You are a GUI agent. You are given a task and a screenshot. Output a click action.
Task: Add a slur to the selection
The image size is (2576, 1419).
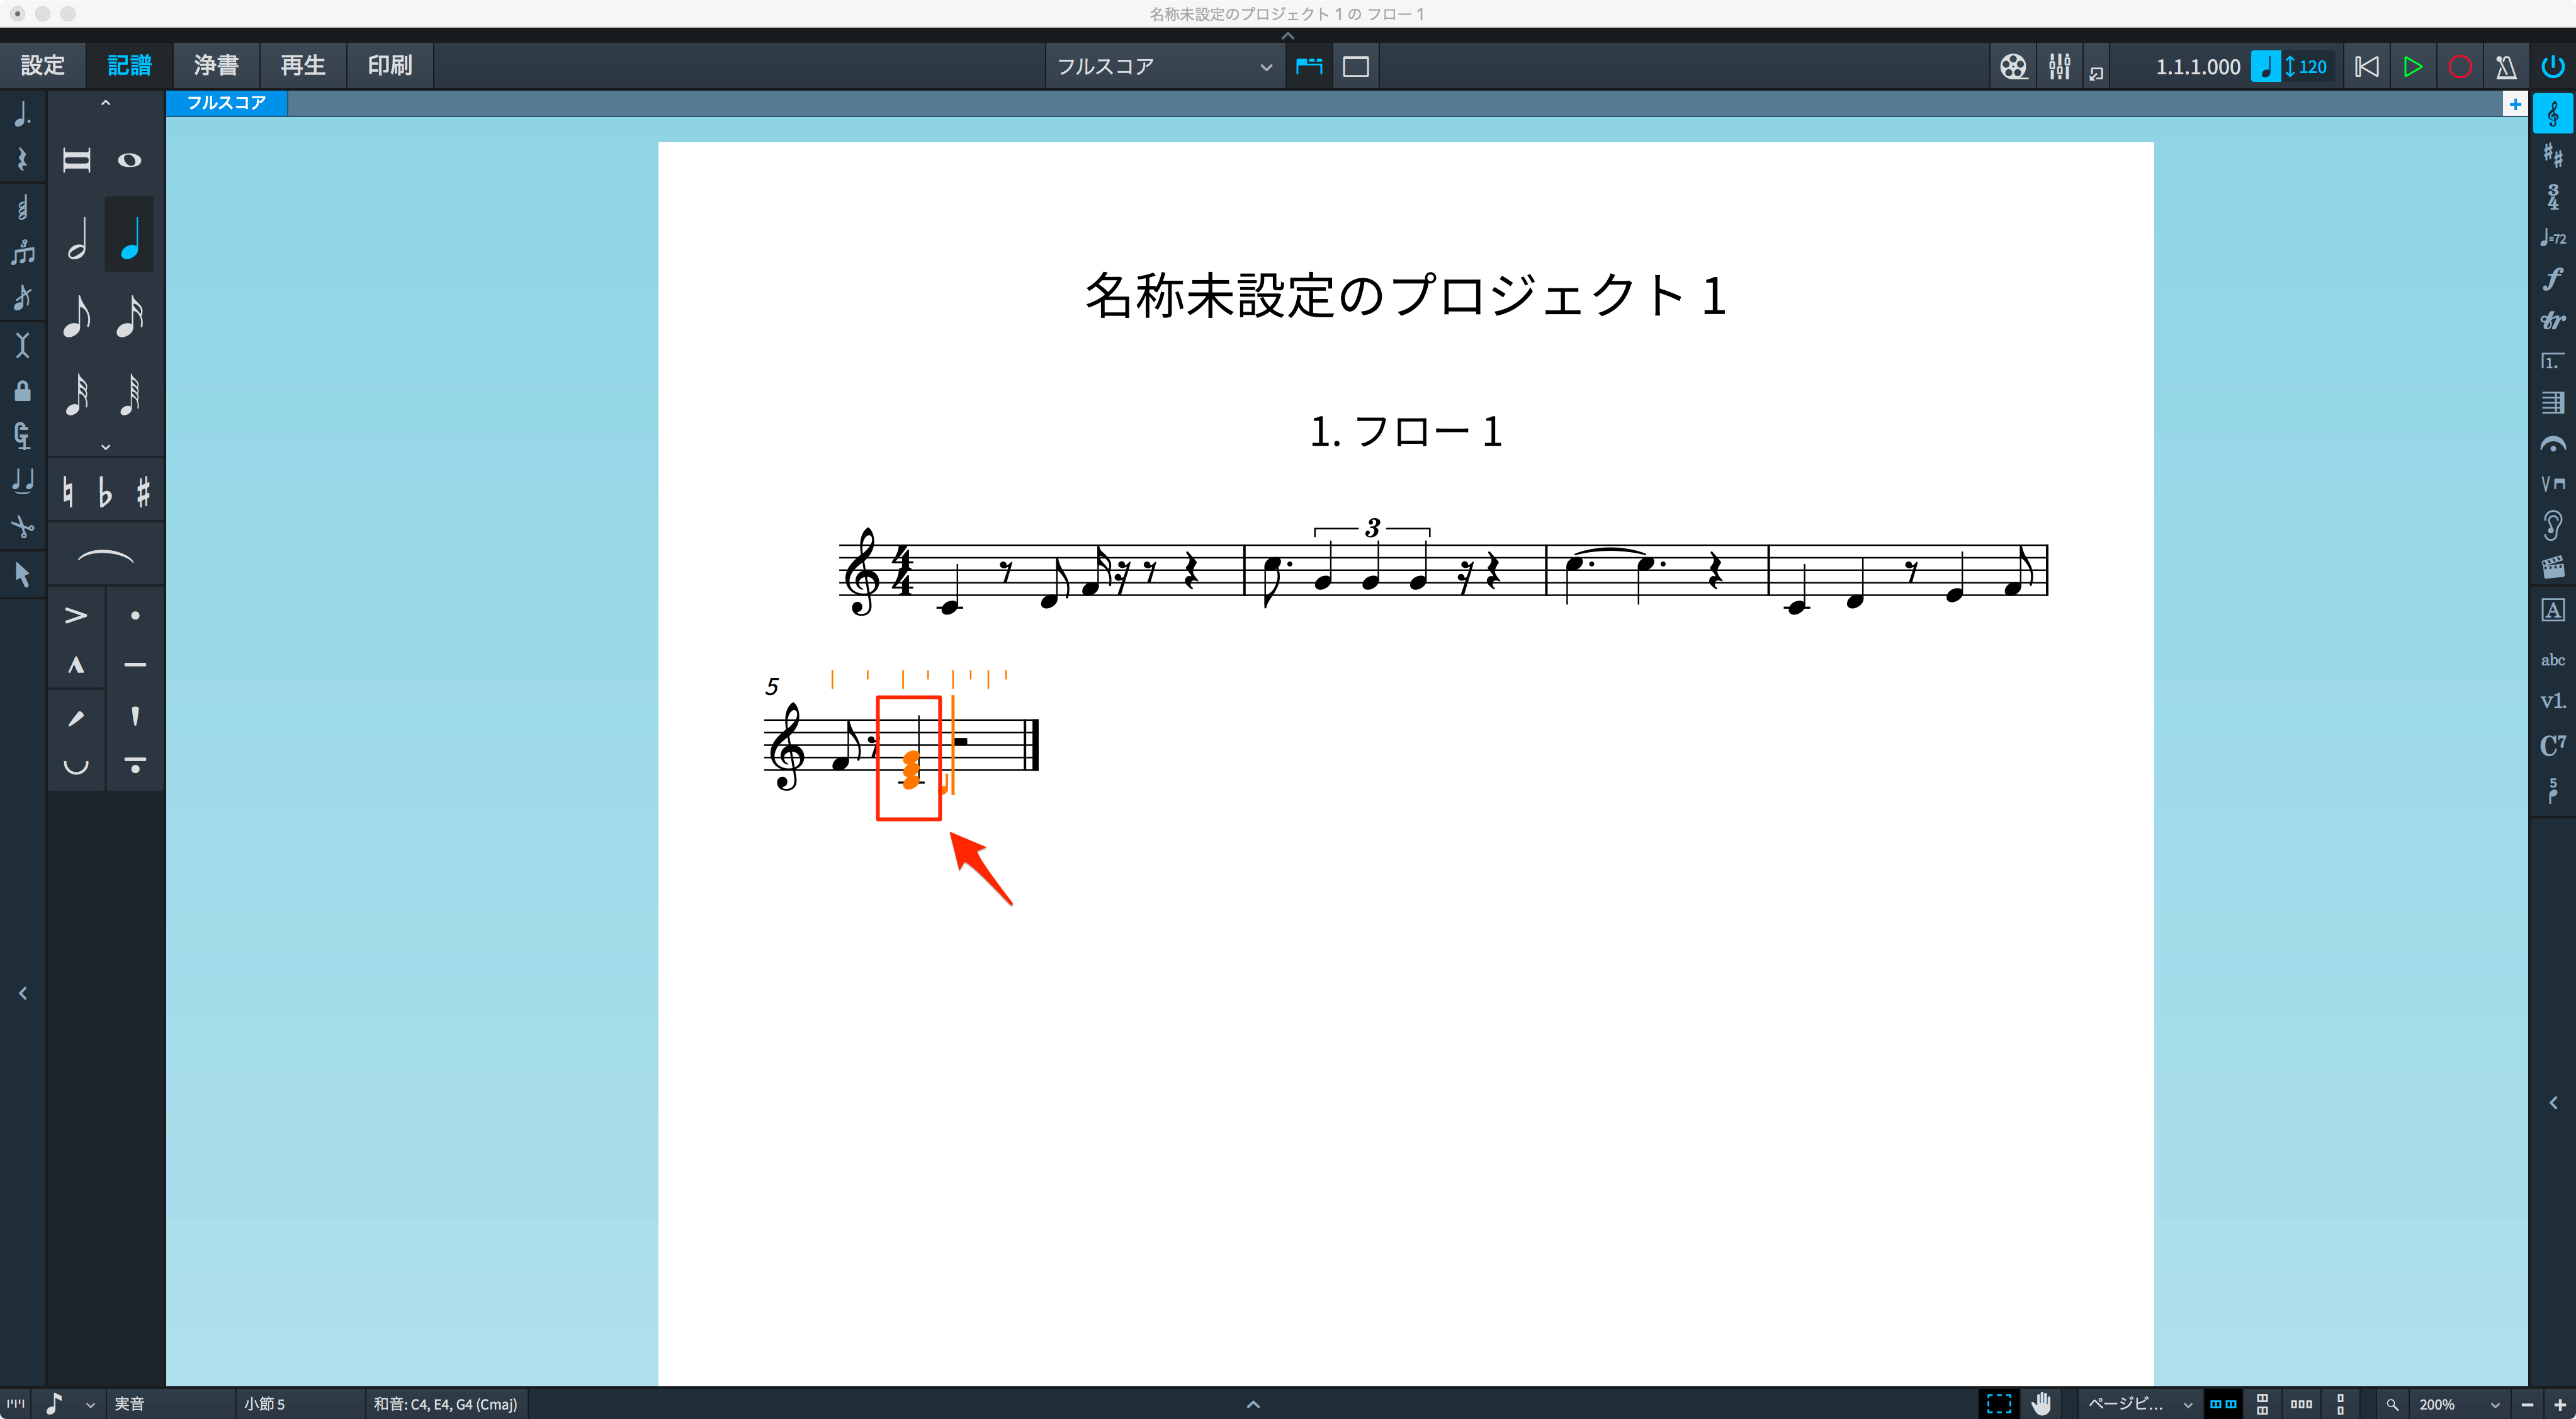point(105,556)
